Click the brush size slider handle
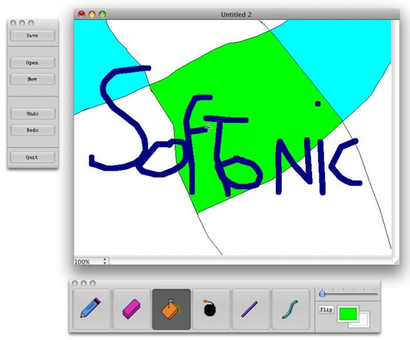 tap(322, 293)
